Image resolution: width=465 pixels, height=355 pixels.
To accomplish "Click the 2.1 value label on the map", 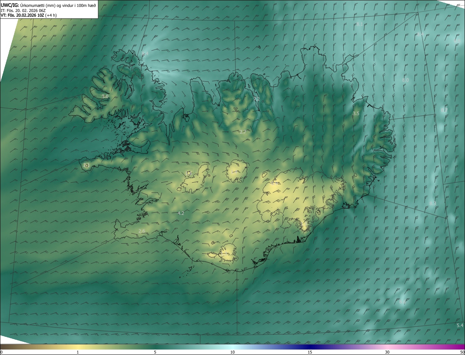I will pyautogui.click(x=86, y=165).
